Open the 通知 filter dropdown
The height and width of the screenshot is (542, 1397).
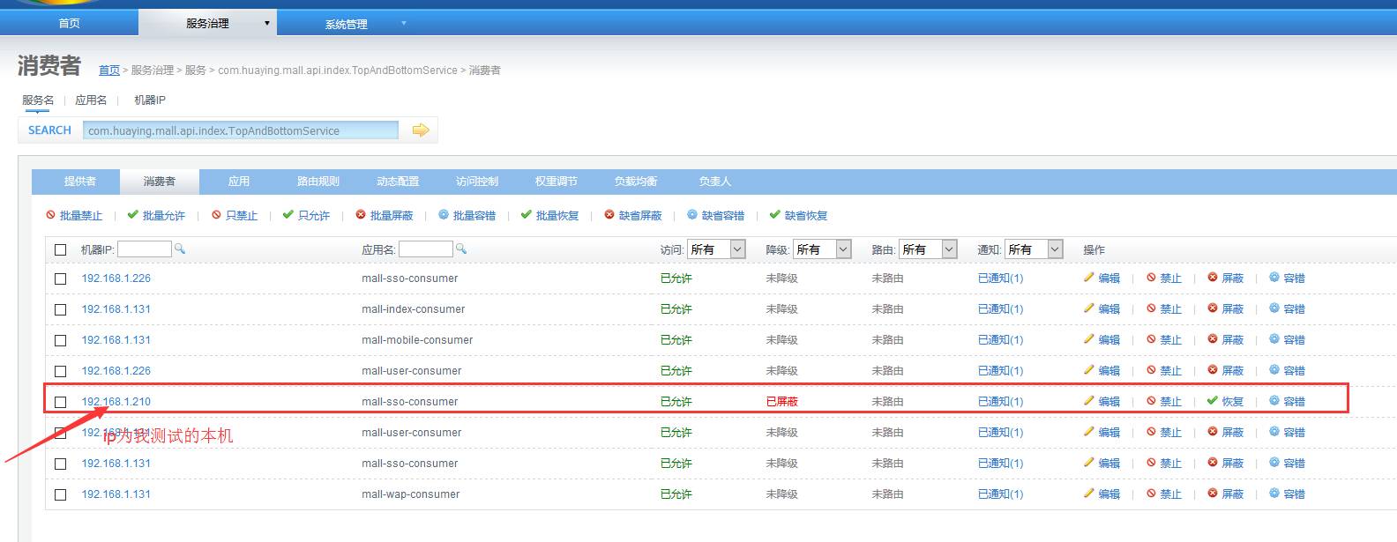click(x=1035, y=249)
